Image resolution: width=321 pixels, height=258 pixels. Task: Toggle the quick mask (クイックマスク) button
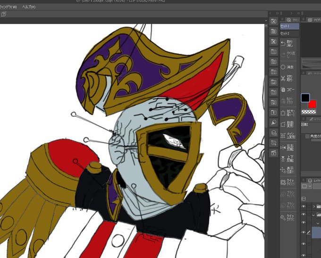click(287, 182)
